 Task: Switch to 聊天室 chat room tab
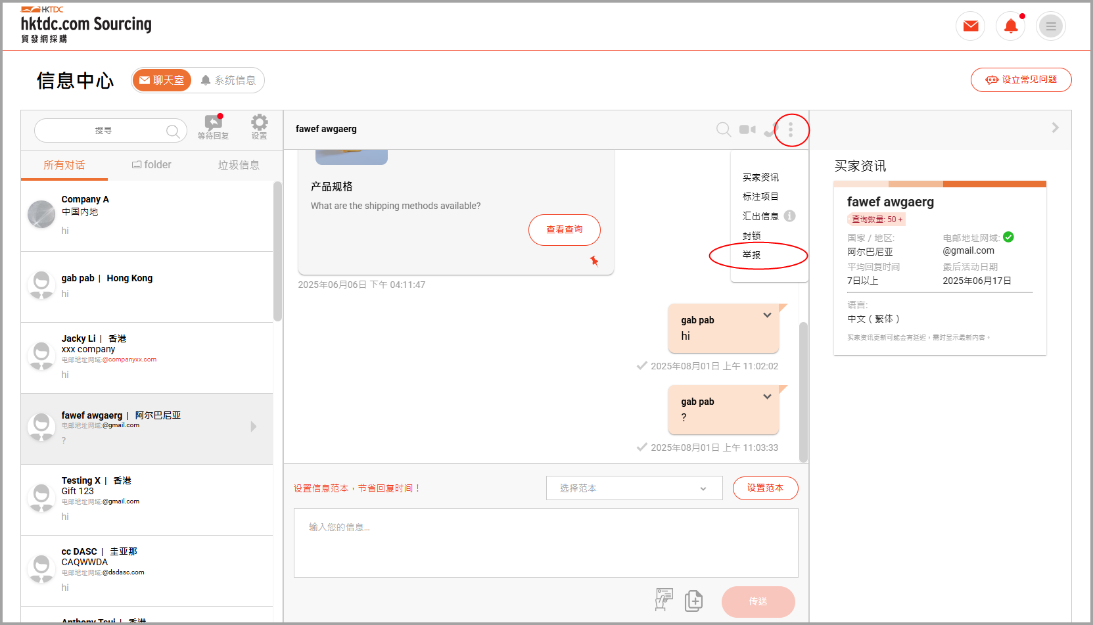pyautogui.click(x=162, y=80)
